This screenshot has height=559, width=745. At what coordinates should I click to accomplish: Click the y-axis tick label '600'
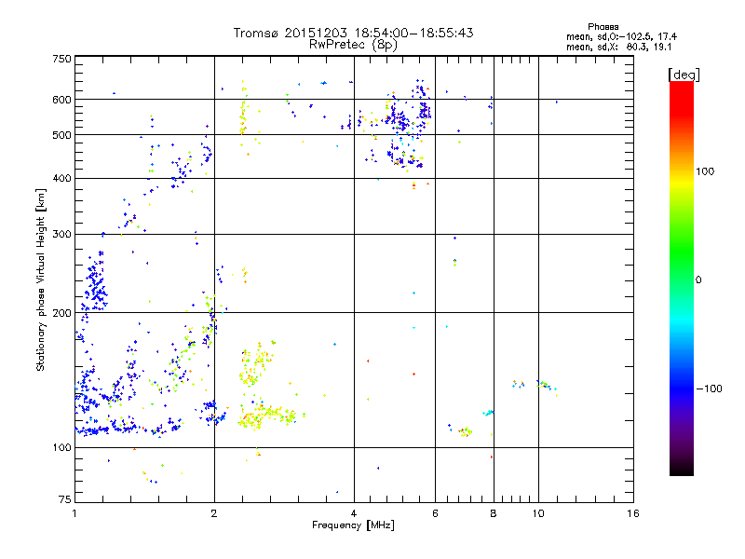(61, 100)
